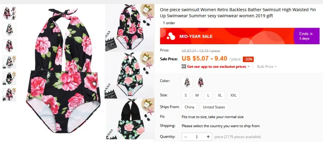Click the Mid-Year Sale banner
323x142 pixels.
click(240, 36)
